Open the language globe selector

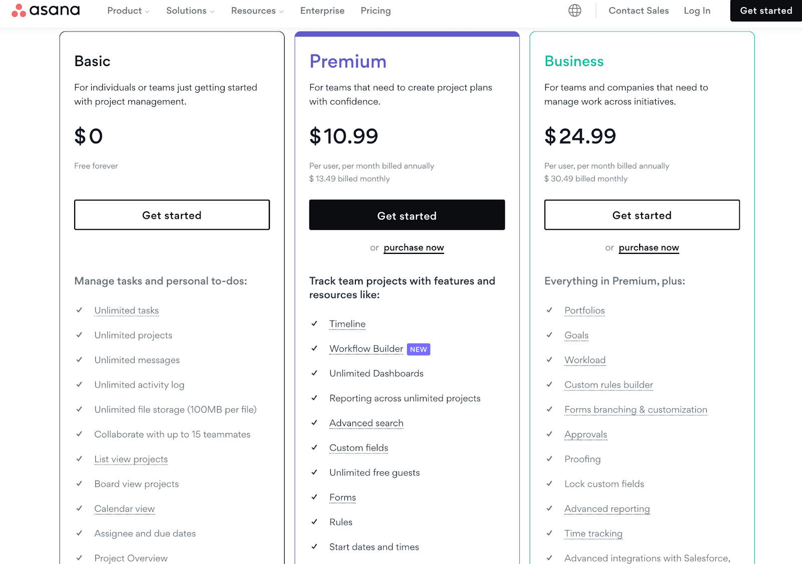[575, 11]
